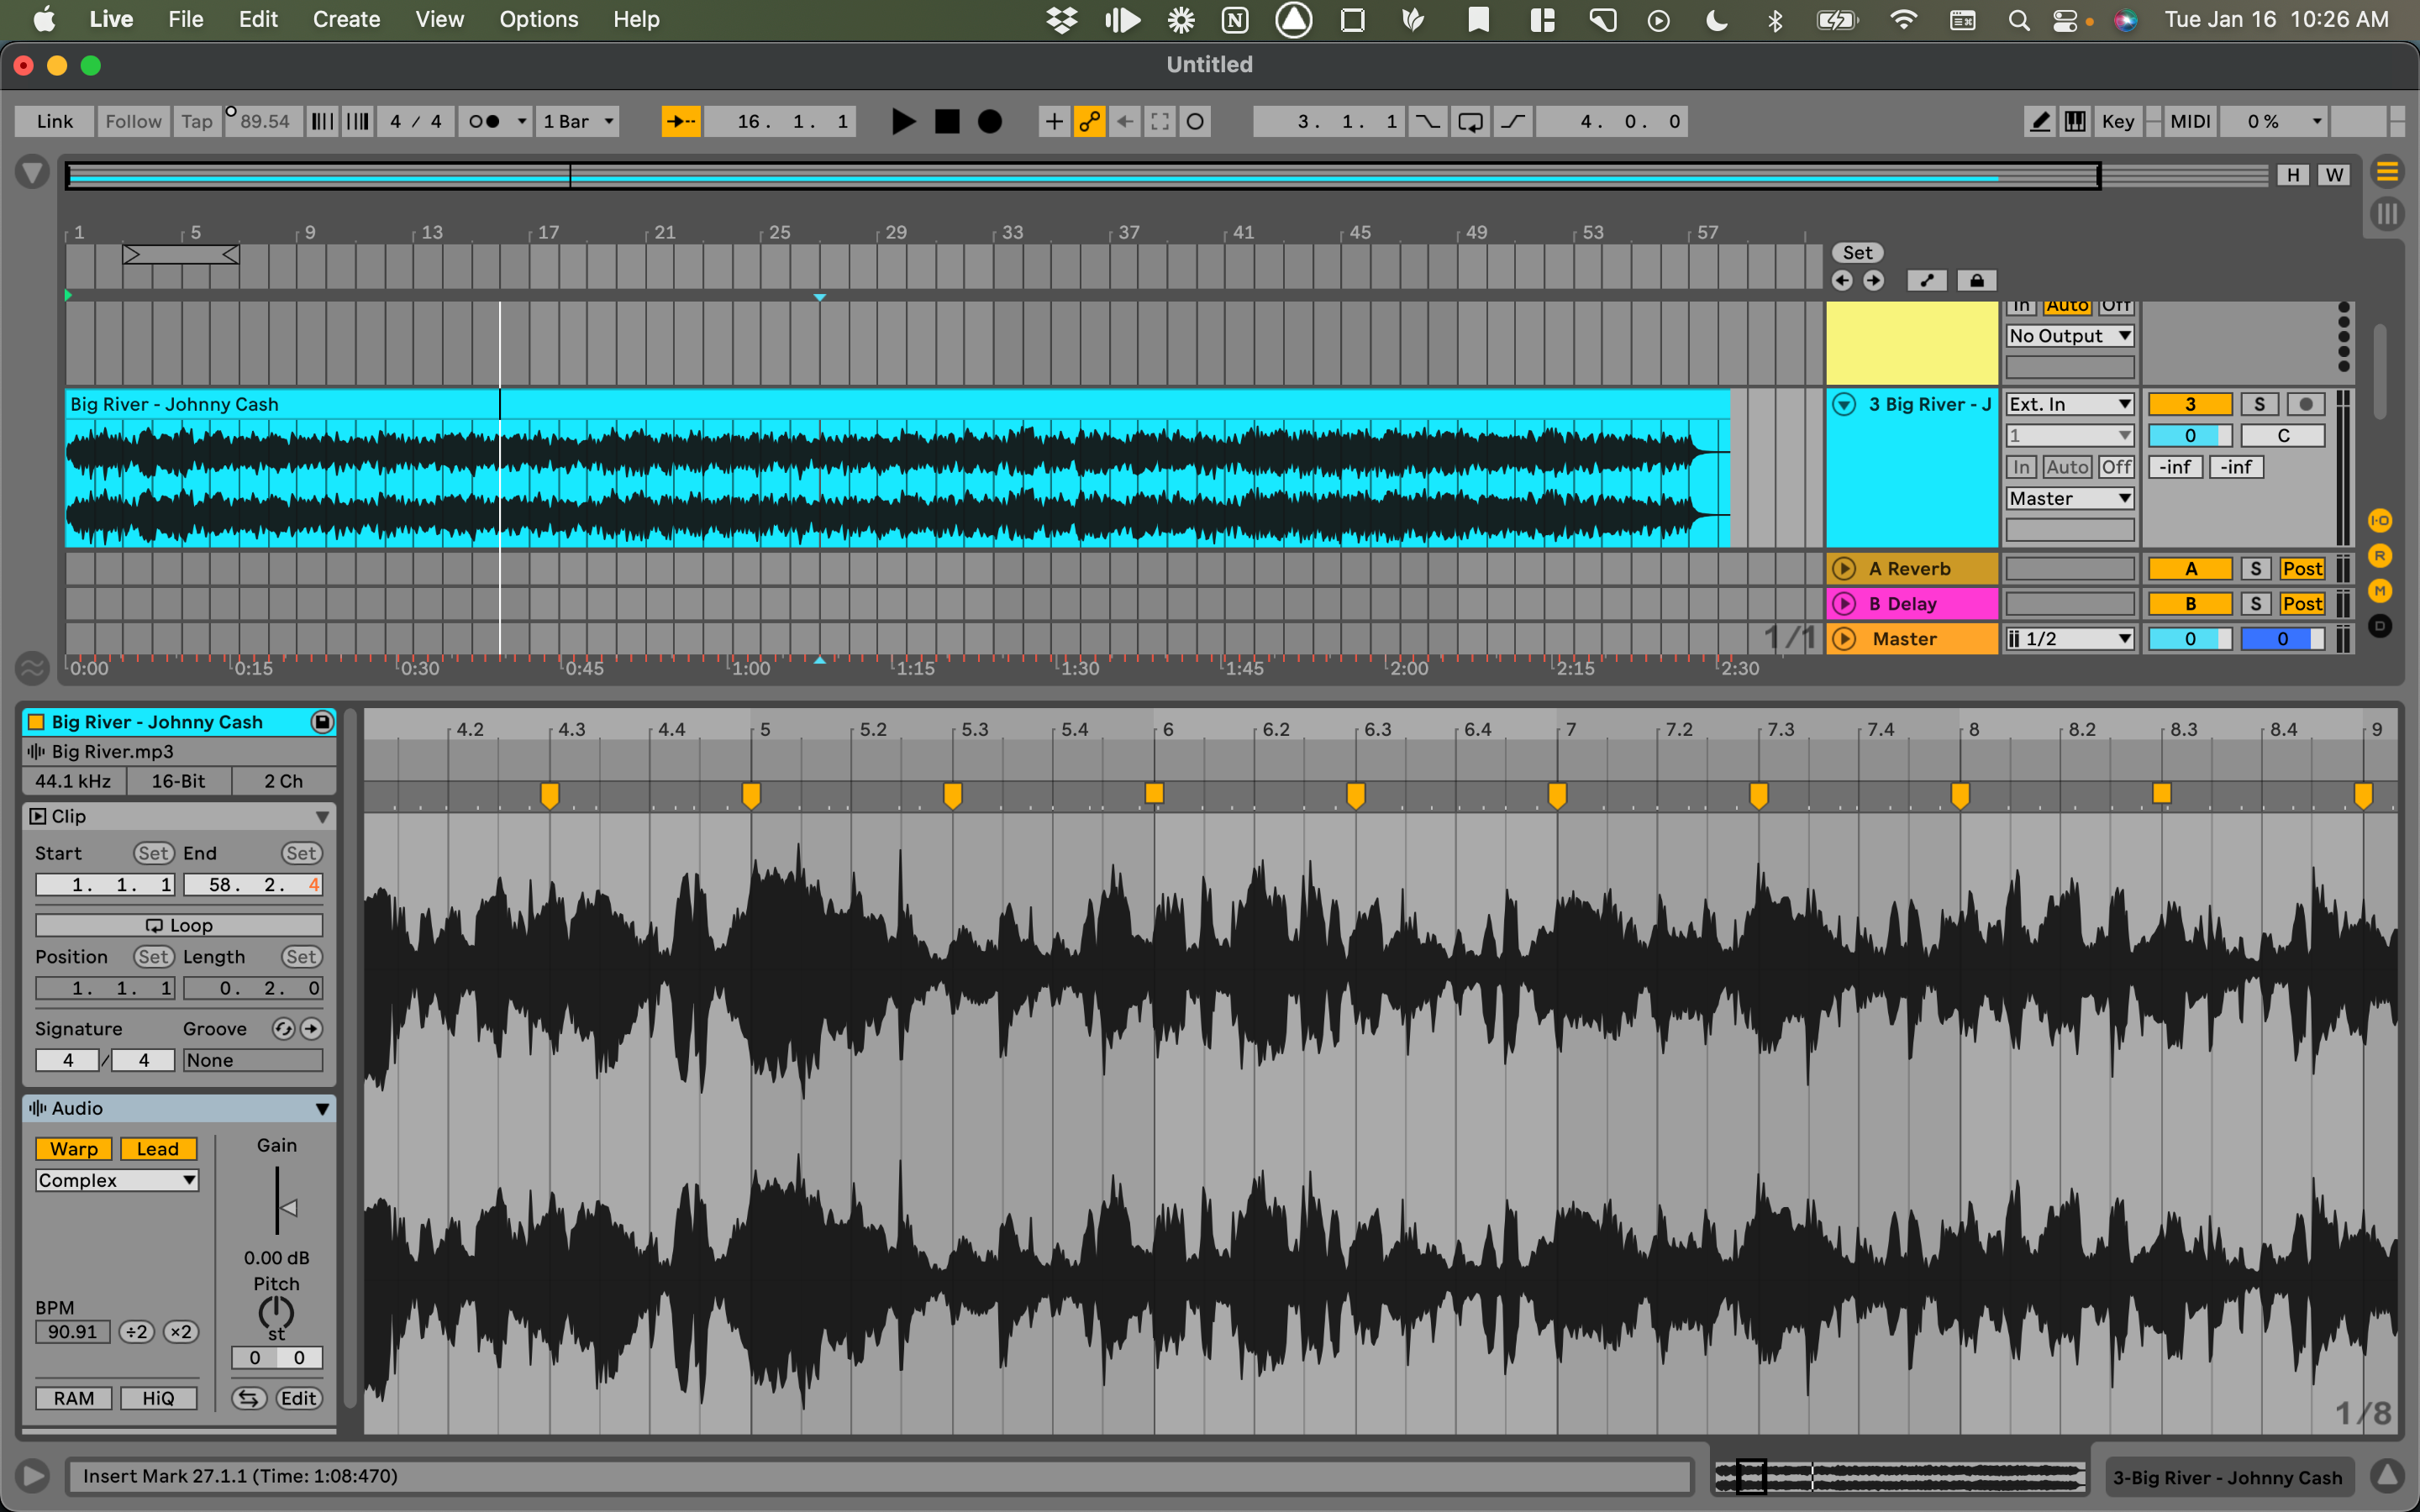Enable Draw Mode pencil icon
The height and width of the screenshot is (1512, 2420).
[2039, 121]
